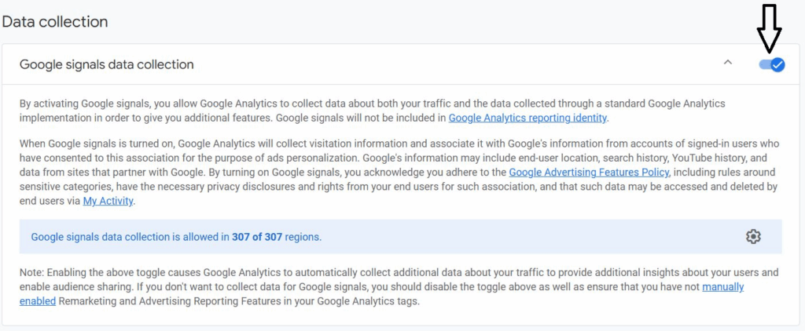Follow the "manually enabled" link in note
The height and width of the screenshot is (331, 805).
tap(381, 294)
